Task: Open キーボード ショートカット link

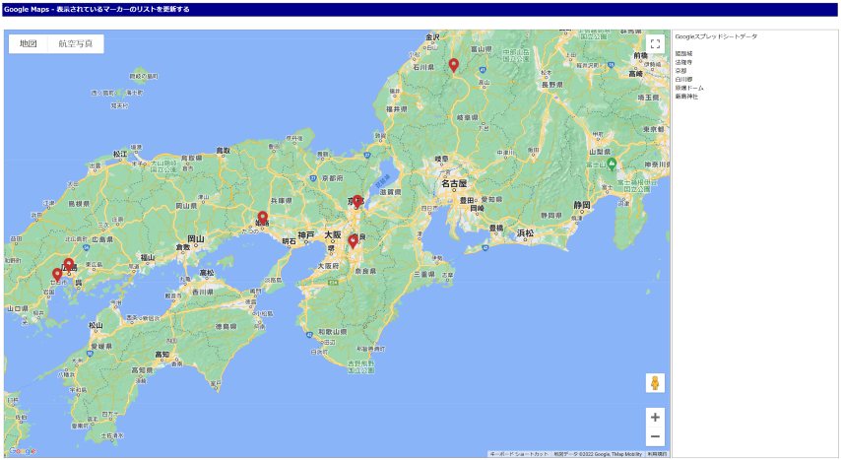Action: pos(519,454)
